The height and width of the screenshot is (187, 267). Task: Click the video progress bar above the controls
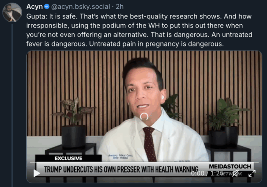tap(144, 163)
